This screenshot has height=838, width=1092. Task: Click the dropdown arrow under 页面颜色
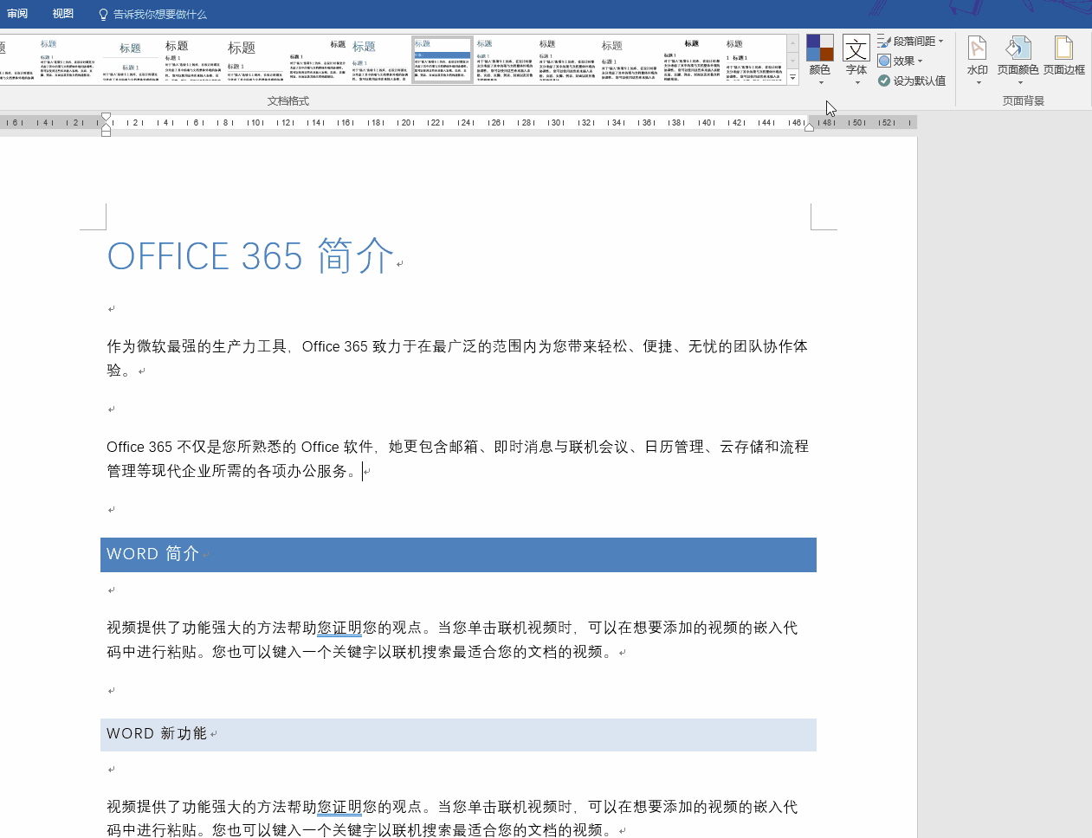click(x=1019, y=83)
